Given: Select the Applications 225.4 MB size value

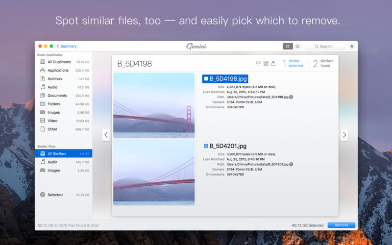Looking at the screenshot, I should (82, 71).
